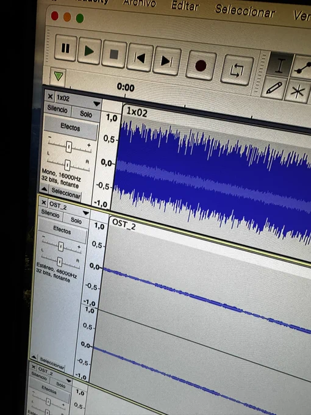Mute the first OST_2 track with Silencio
Image resolution: width=311 pixels, height=415 pixels.
click(50, 214)
